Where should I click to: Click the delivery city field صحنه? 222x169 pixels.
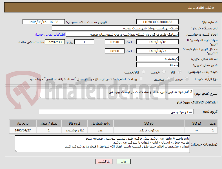click(157, 65)
